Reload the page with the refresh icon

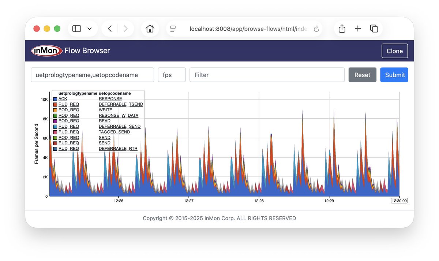[x=316, y=29]
